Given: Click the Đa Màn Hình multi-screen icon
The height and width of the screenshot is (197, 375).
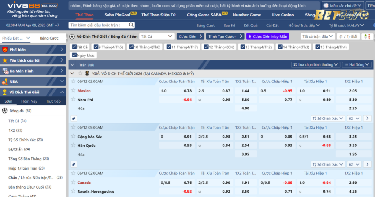Looking at the screenshot, I should coord(5,71).
